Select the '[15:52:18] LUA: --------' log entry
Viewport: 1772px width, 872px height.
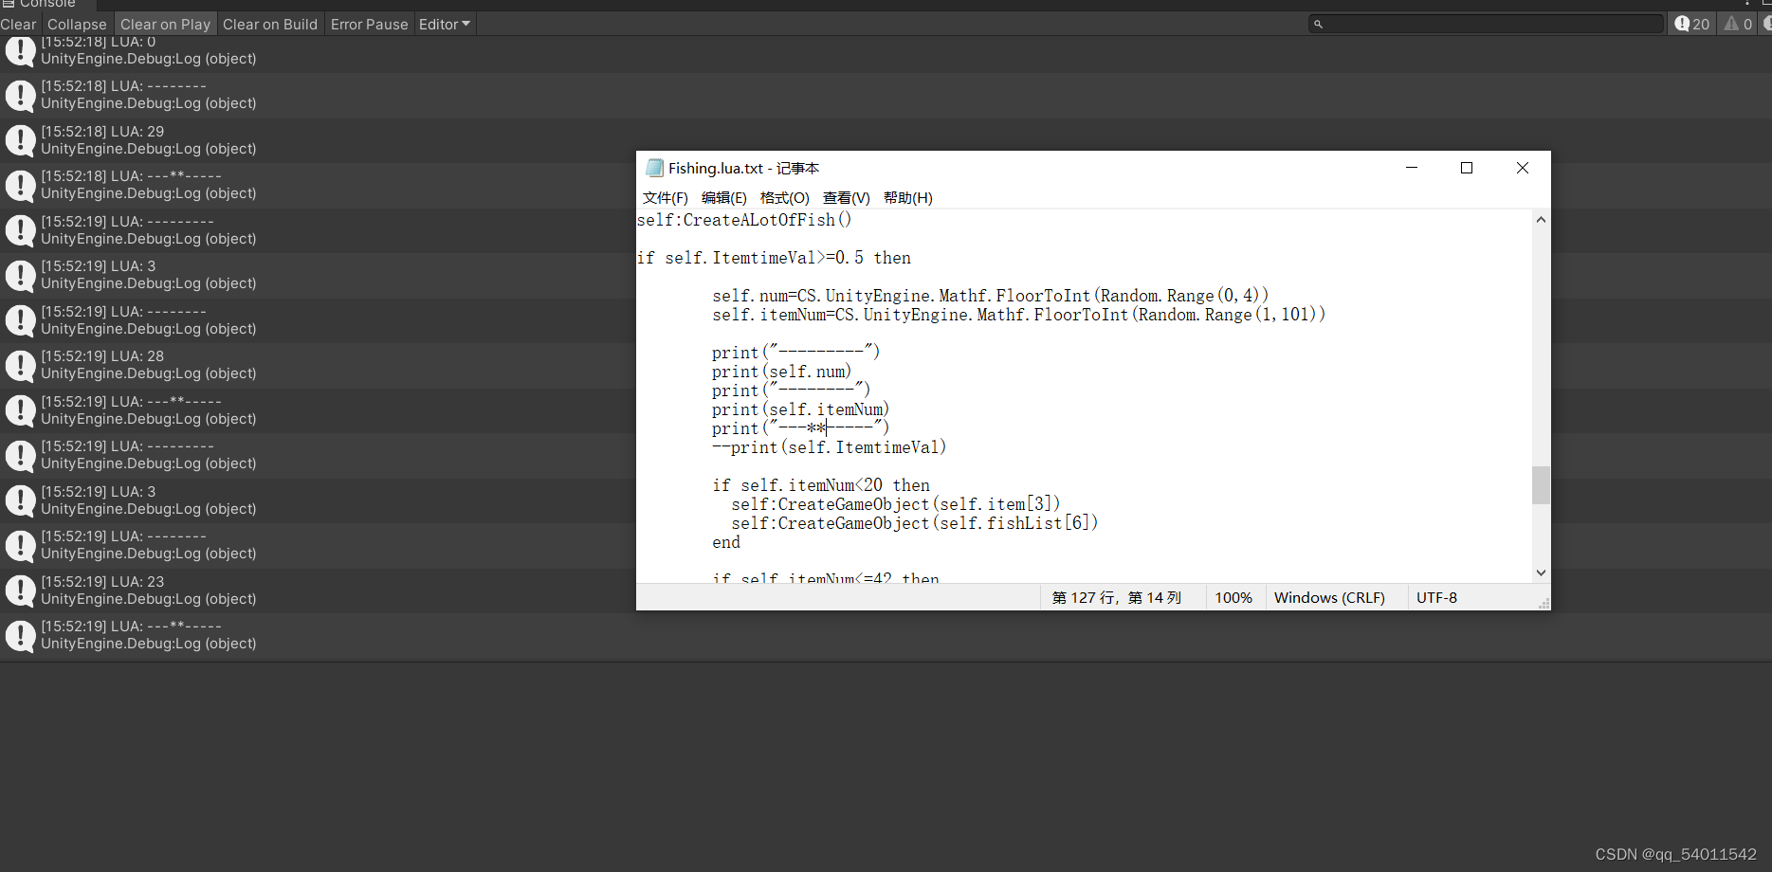[318, 95]
